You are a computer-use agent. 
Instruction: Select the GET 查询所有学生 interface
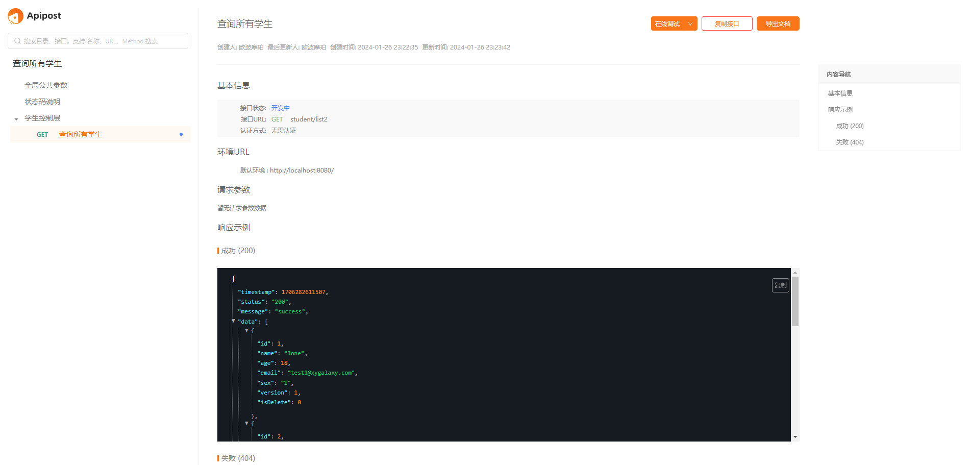tap(80, 135)
